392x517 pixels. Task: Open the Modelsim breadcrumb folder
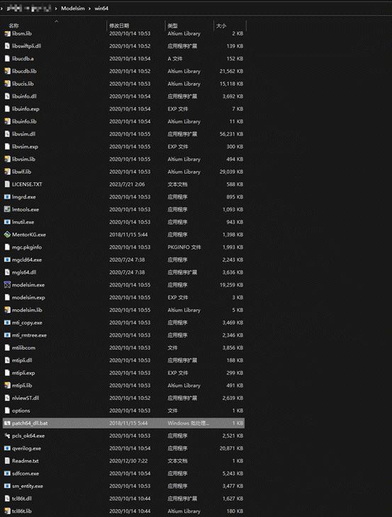(x=73, y=9)
